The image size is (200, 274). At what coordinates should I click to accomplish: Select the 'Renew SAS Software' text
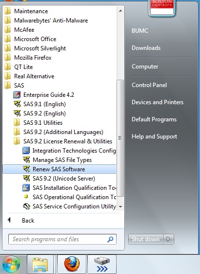click(x=59, y=169)
